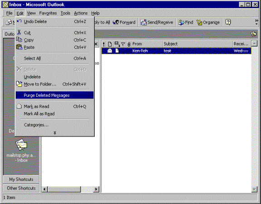Click the document icon in message row

point(117,51)
